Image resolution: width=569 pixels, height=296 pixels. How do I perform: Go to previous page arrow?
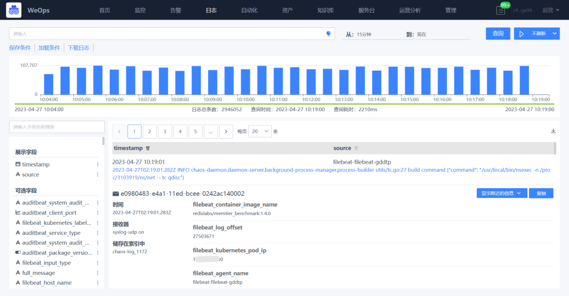[119, 131]
